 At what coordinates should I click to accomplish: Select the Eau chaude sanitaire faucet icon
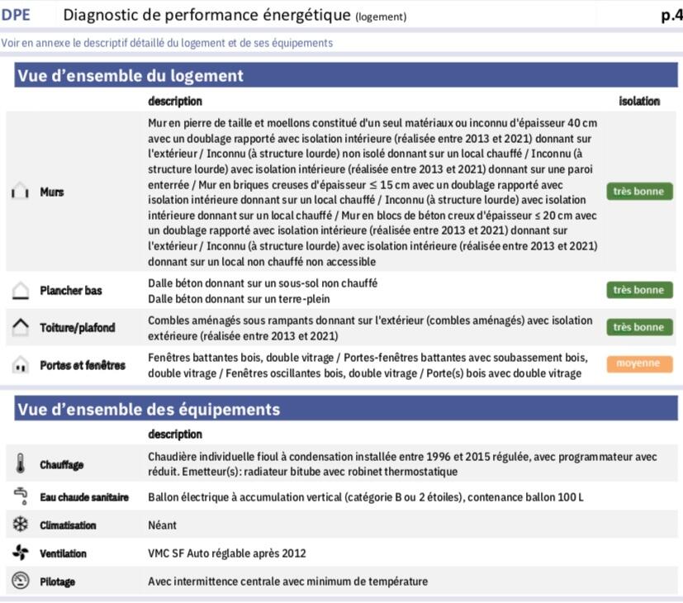[x=21, y=496]
